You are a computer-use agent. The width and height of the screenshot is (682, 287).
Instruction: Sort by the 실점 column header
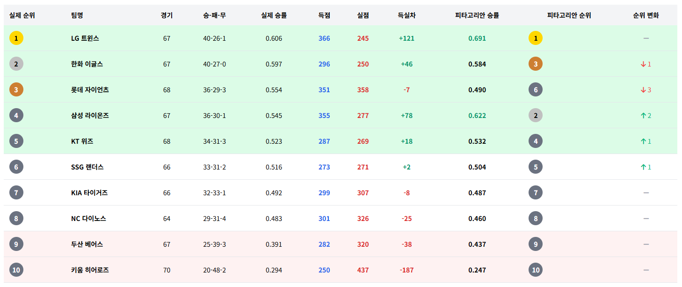click(363, 15)
